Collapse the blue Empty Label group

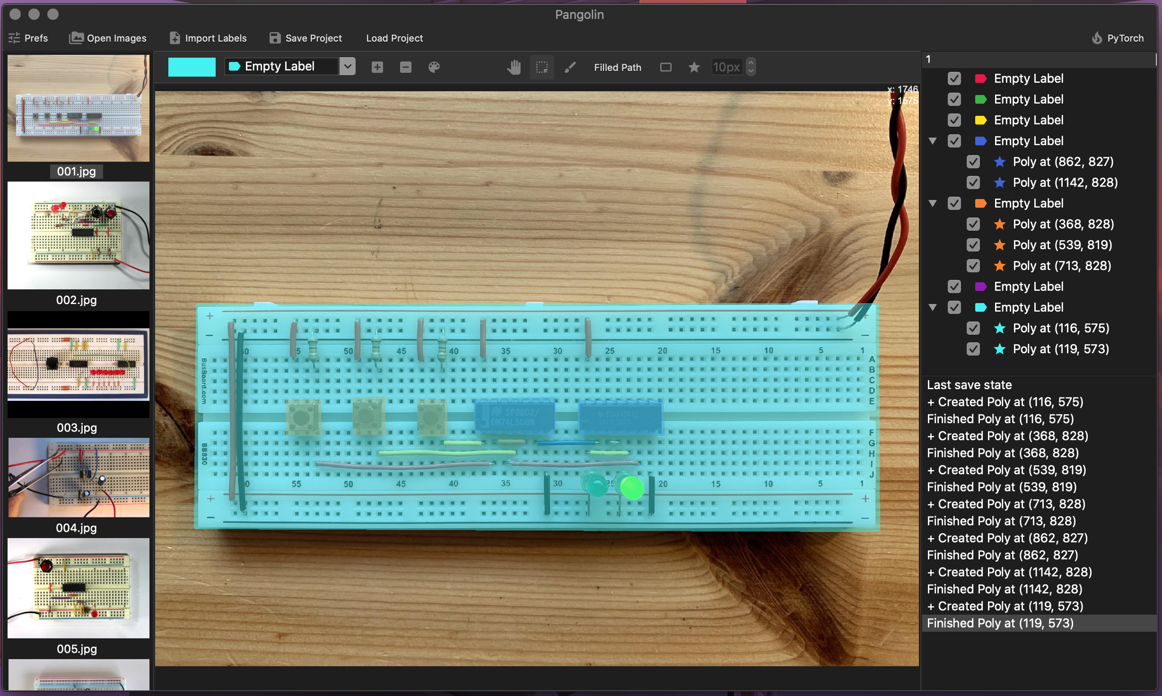pos(933,141)
